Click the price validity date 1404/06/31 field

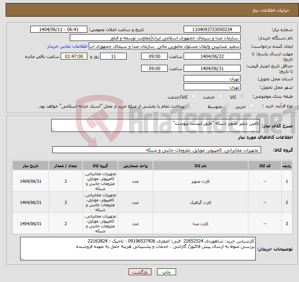(212, 68)
